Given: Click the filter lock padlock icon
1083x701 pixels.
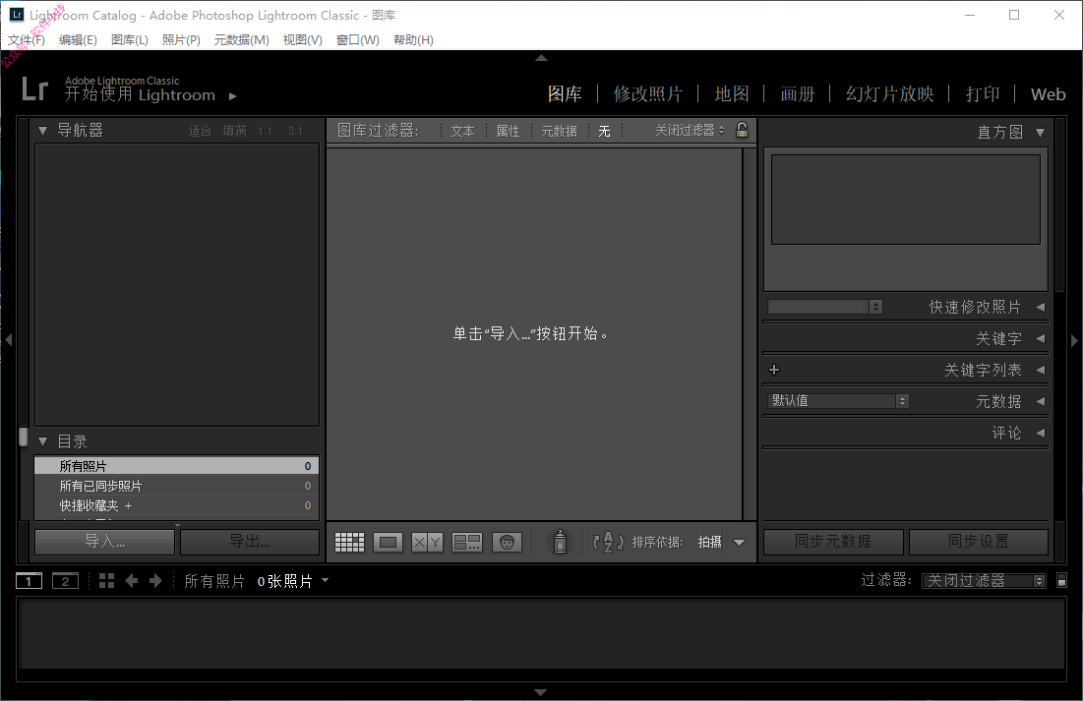Looking at the screenshot, I should click(x=743, y=130).
